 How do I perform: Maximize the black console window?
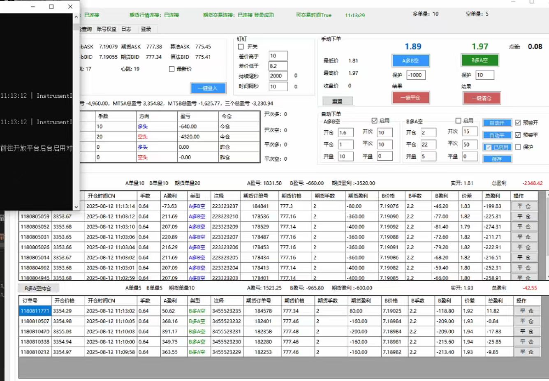tap(51, 7)
